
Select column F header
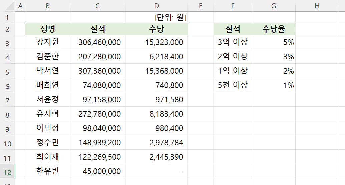(x=233, y=6)
